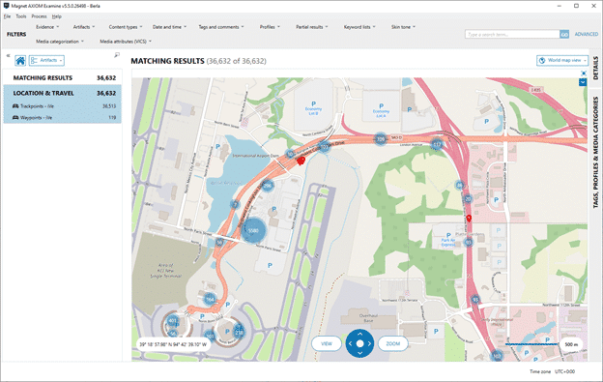Click center dot of map navigation pad
The image size is (603, 382).
359,343
